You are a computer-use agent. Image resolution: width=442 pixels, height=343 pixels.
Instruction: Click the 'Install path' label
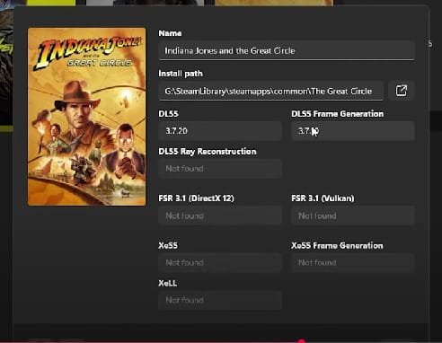[x=181, y=74]
